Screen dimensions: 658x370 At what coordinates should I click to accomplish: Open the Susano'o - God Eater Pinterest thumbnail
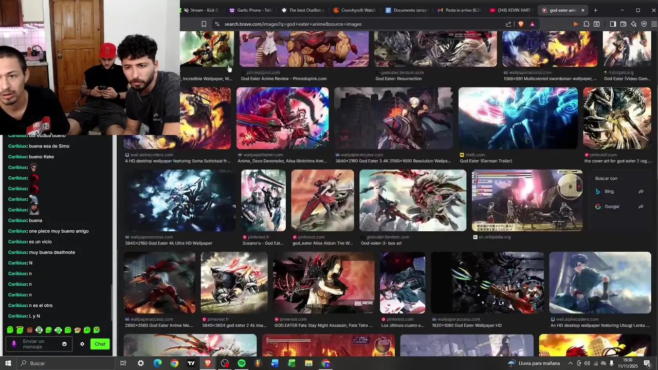tap(263, 200)
